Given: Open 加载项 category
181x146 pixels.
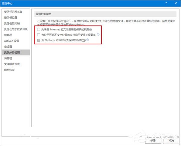Looking at the screenshot, I should (16, 35).
